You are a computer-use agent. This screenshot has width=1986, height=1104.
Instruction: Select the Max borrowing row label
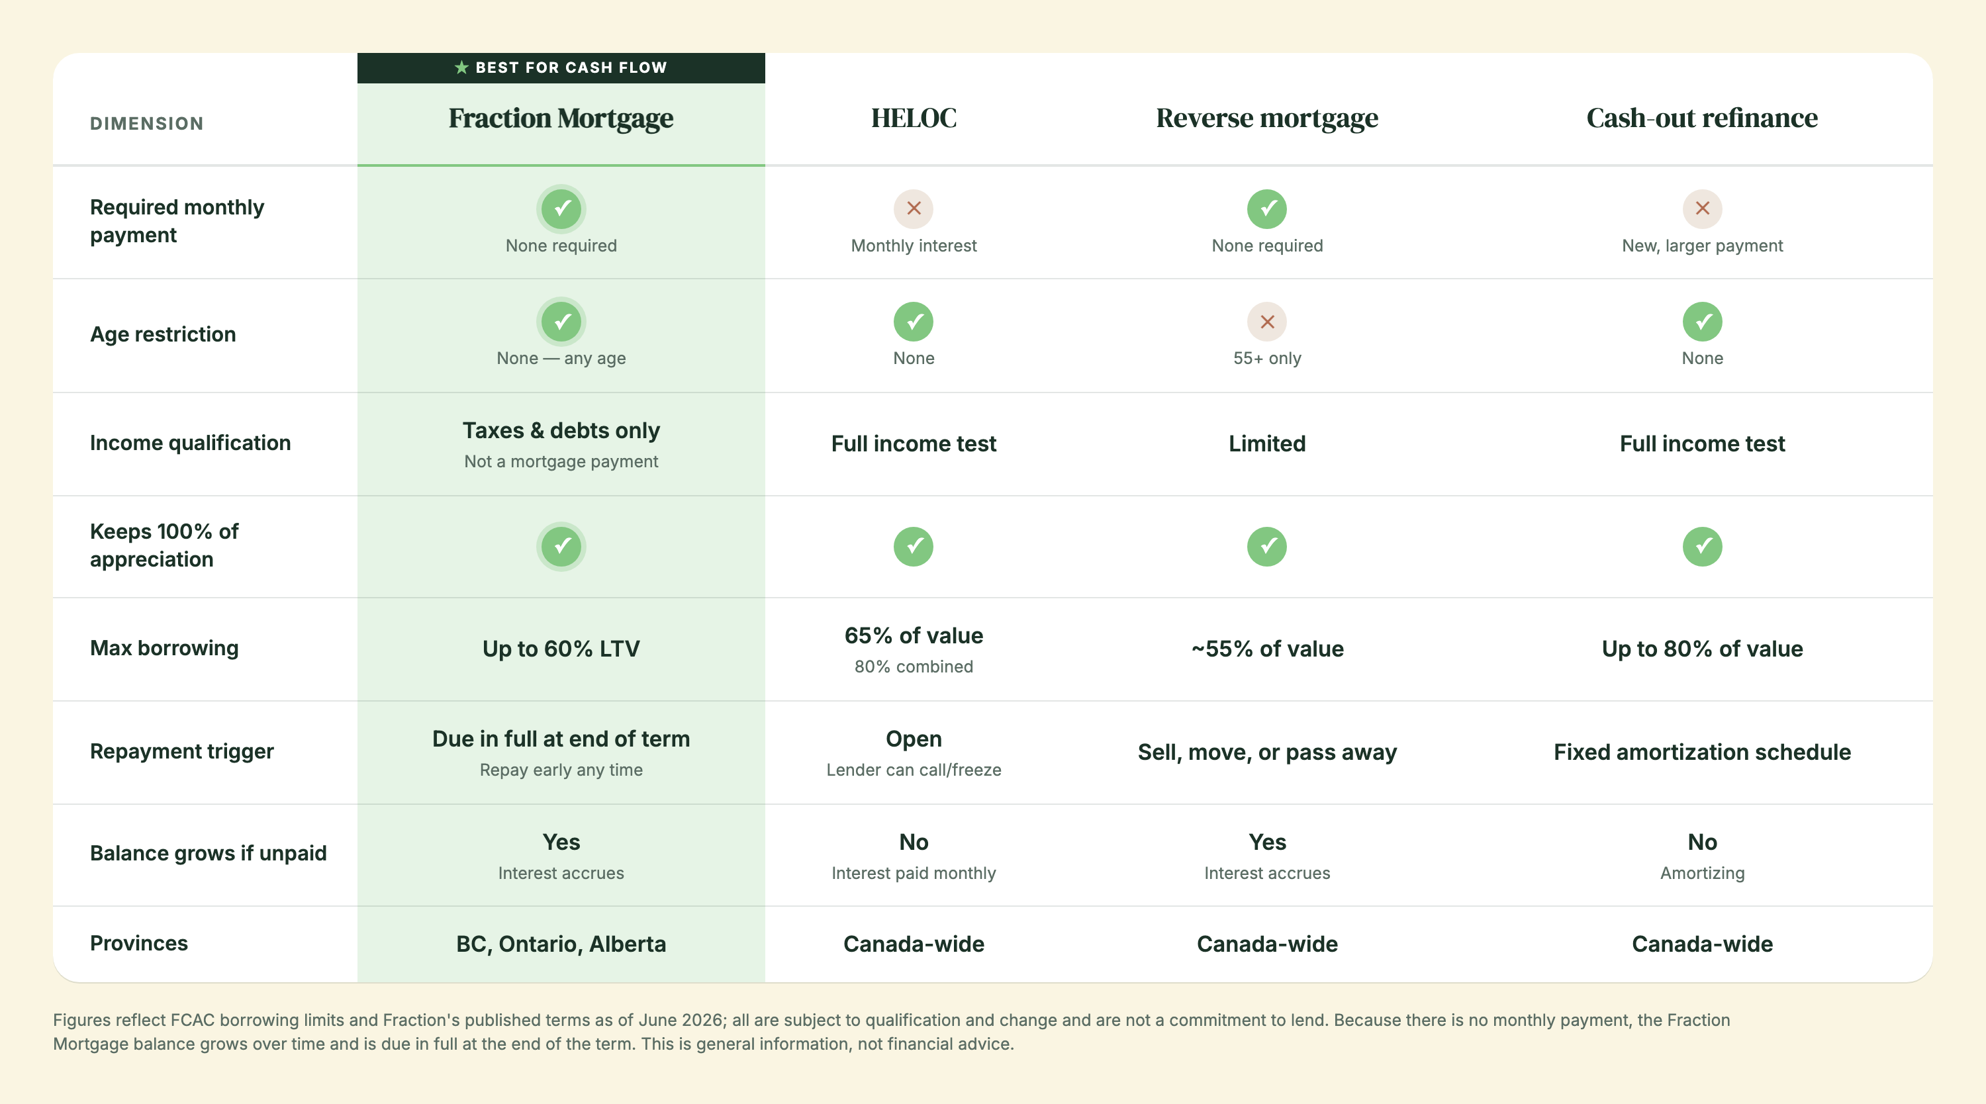point(164,647)
